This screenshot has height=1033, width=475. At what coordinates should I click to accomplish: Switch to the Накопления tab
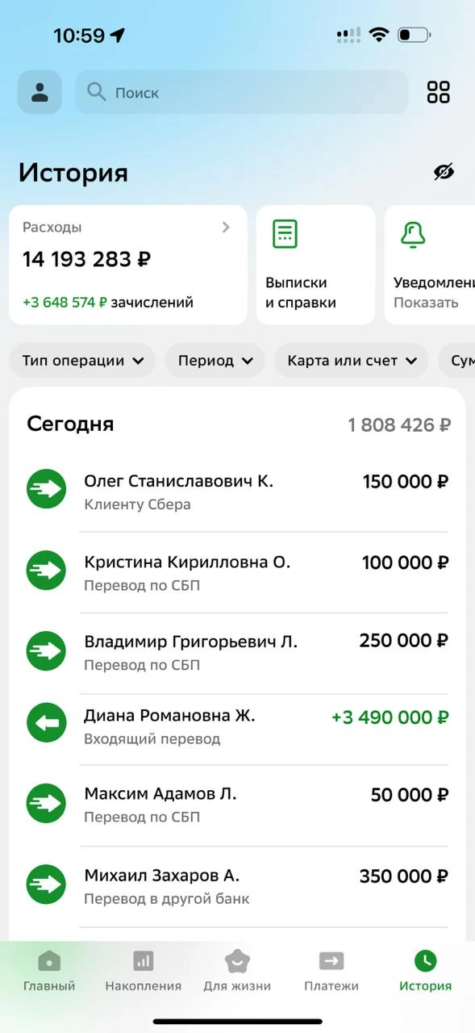pyautogui.click(x=144, y=970)
